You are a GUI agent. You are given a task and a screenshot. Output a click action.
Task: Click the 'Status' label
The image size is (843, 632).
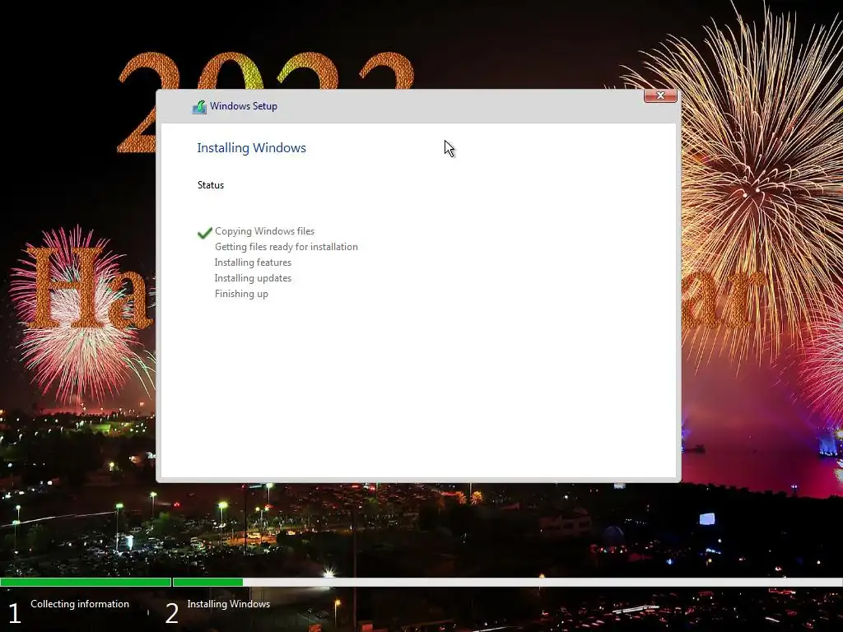tap(211, 185)
